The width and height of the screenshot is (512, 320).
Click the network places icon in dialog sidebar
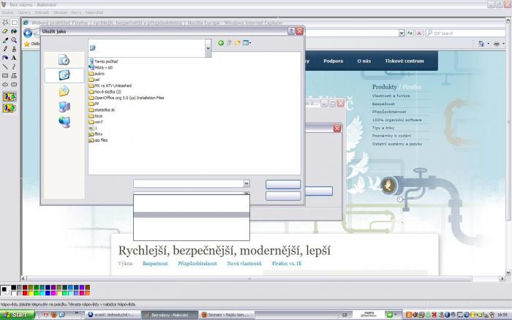pos(64,122)
